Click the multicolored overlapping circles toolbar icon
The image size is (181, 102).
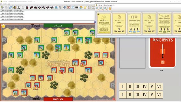pos(81,7)
